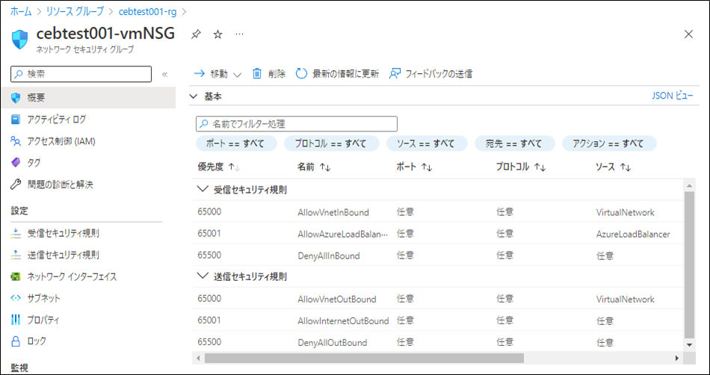
Task: Focus the 名前でフィルター処理 field
Action: coord(297,123)
